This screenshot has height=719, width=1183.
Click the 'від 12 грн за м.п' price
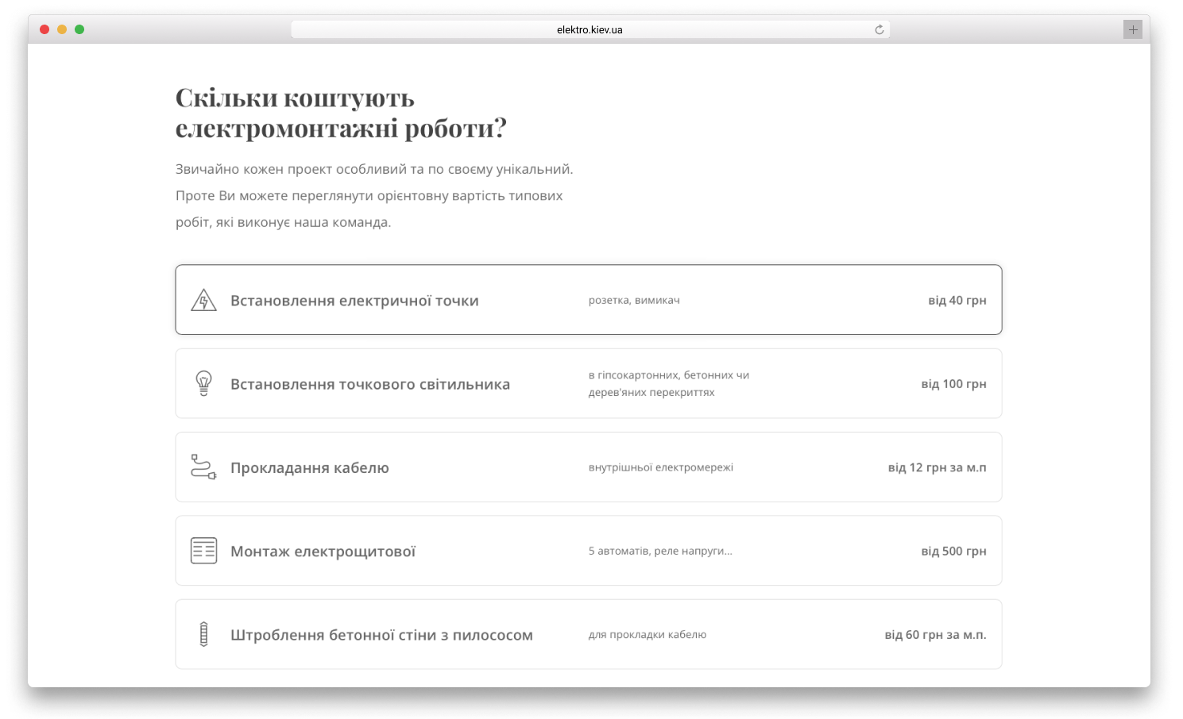(937, 467)
